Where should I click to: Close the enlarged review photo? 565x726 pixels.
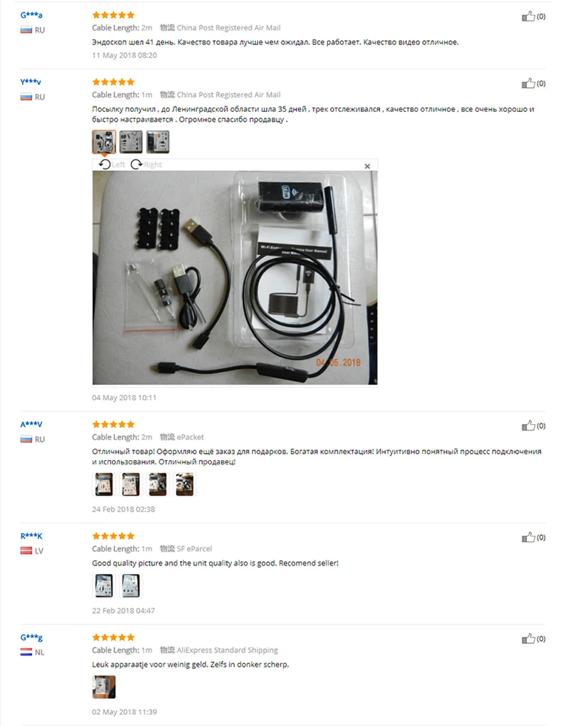click(367, 166)
